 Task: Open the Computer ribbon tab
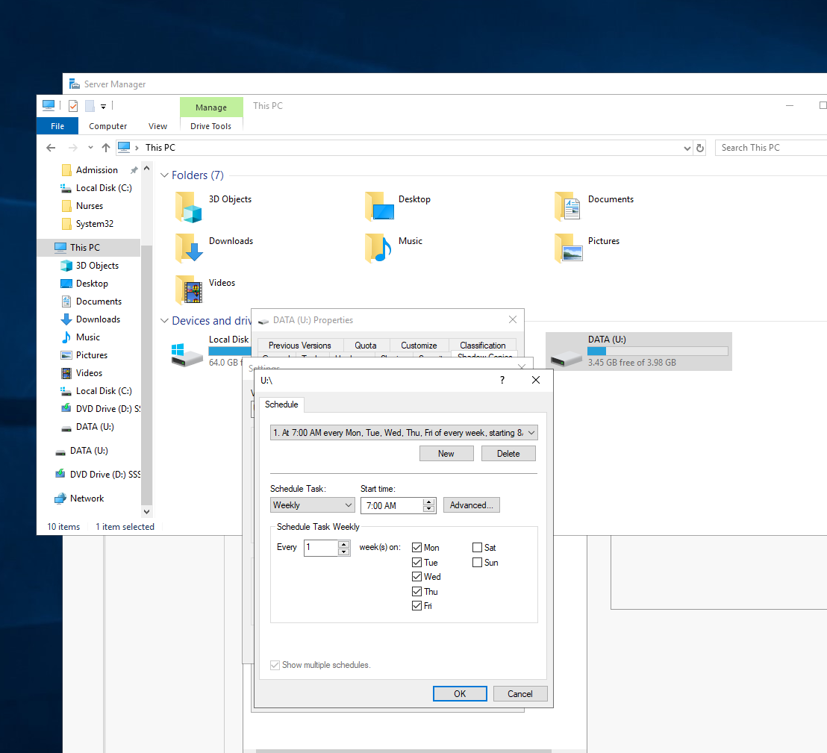107,126
